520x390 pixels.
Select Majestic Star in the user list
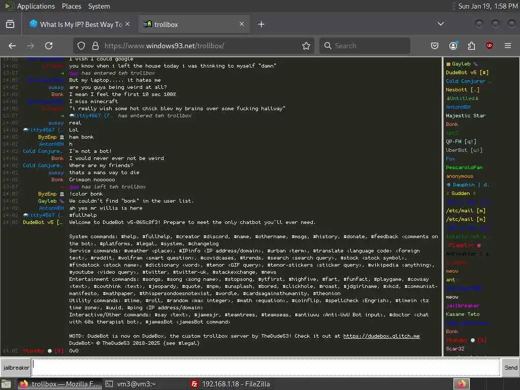click(x=466, y=115)
